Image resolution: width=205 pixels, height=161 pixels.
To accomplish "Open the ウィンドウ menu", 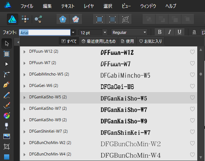I will click(x=148, y=6).
